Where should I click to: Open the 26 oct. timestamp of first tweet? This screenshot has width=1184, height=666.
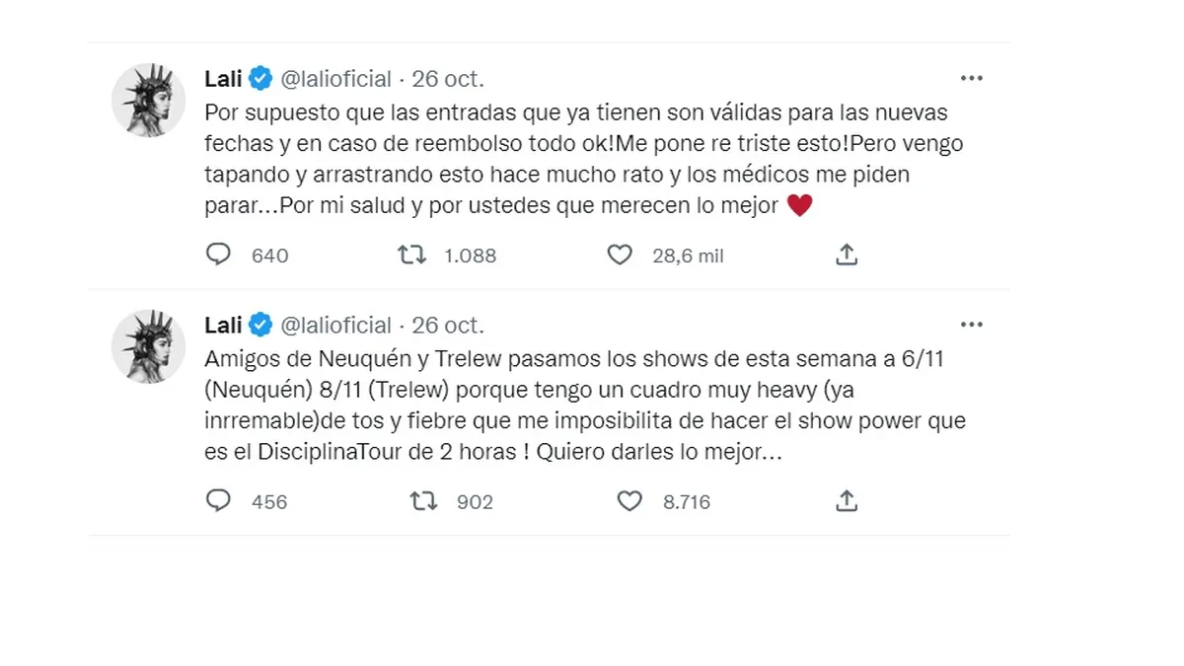click(x=448, y=79)
